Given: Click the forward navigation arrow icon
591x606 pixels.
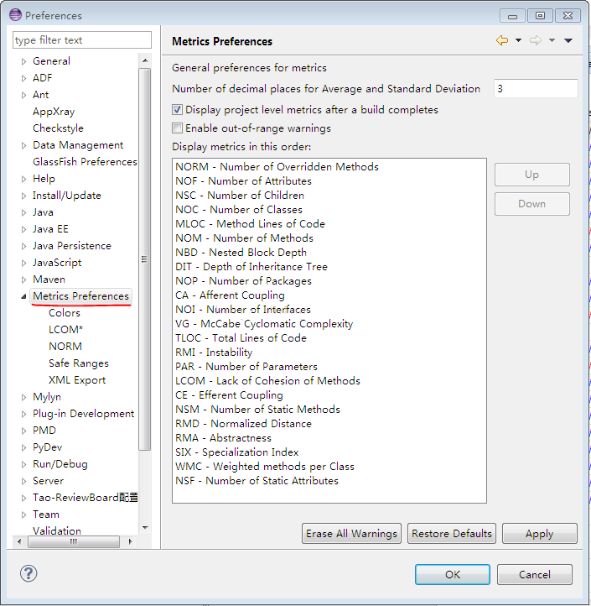Looking at the screenshot, I should [536, 40].
